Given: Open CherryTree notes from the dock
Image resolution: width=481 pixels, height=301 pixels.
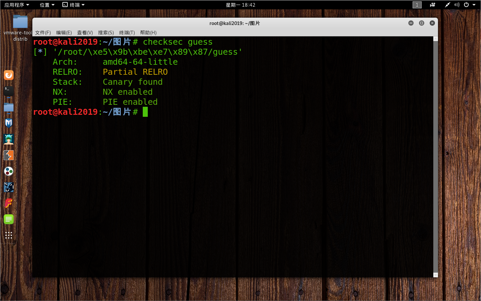Looking at the screenshot, I should click(8, 219).
